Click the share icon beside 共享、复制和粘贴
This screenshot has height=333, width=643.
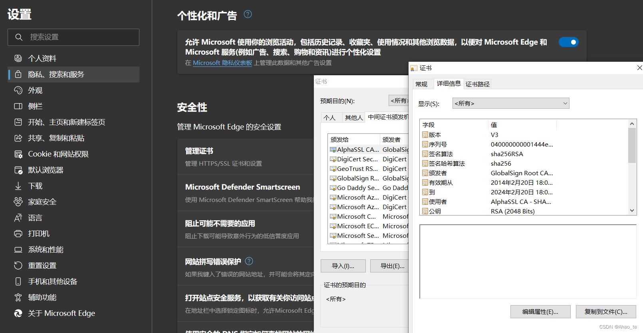[18, 138]
